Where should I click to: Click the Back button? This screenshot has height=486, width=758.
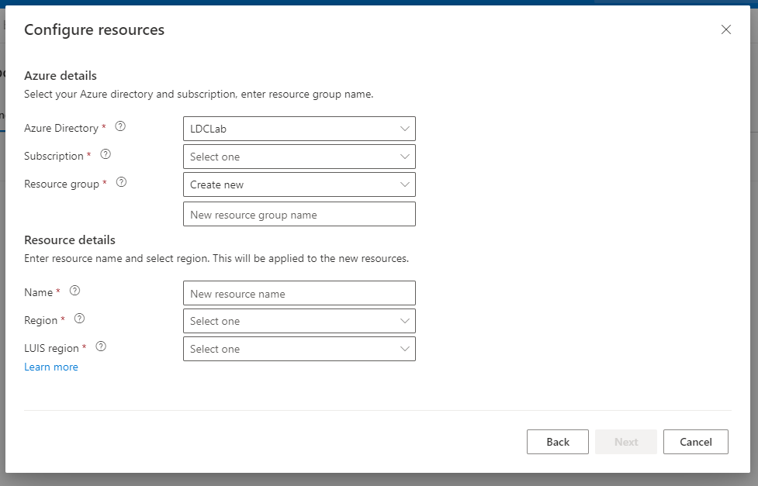coord(557,441)
